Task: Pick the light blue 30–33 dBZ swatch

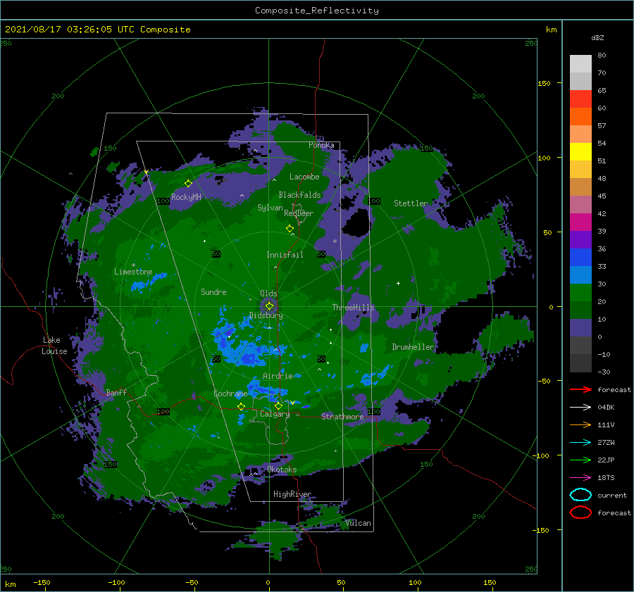Action: coord(580,275)
